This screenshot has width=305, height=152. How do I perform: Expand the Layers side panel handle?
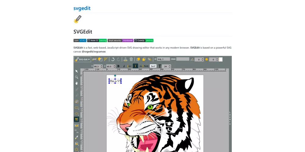(230, 118)
